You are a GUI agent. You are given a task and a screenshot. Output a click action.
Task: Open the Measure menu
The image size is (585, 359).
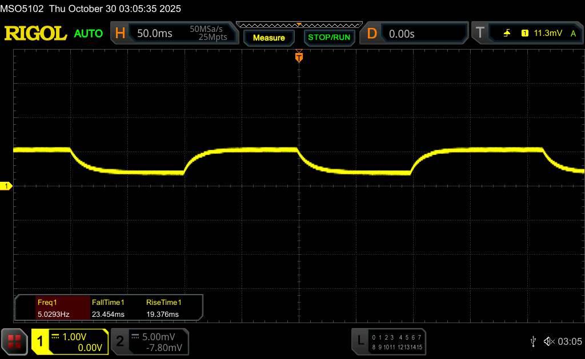pos(269,38)
